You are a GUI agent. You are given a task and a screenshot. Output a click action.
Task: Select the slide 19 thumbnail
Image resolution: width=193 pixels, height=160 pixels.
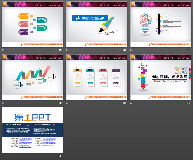click(33, 24)
